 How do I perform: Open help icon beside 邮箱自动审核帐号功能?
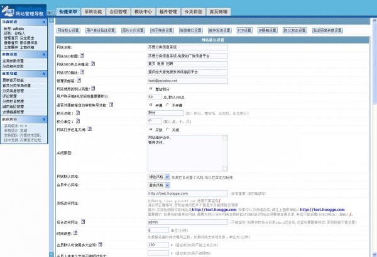[111, 105]
